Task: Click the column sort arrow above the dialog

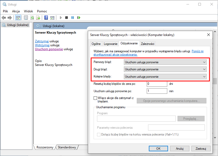Action: [x=113, y=30]
